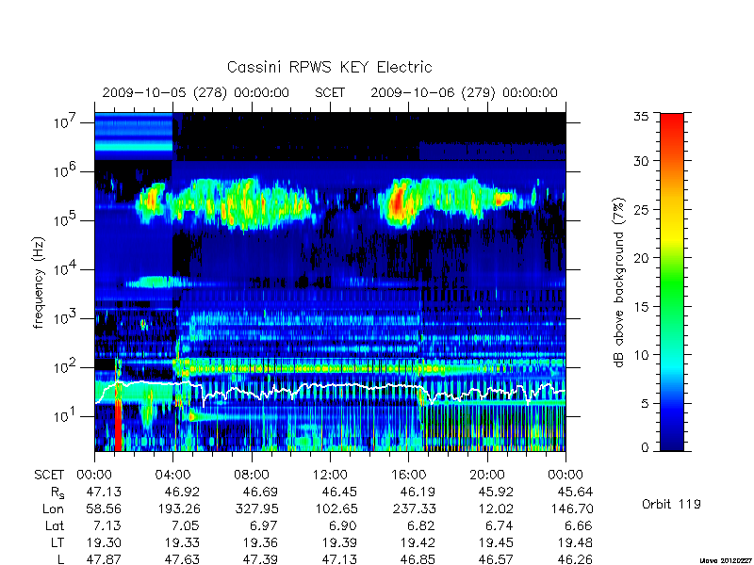Click the 12:00 SCET time axis label
754x565 pixels.
point(330,476)
